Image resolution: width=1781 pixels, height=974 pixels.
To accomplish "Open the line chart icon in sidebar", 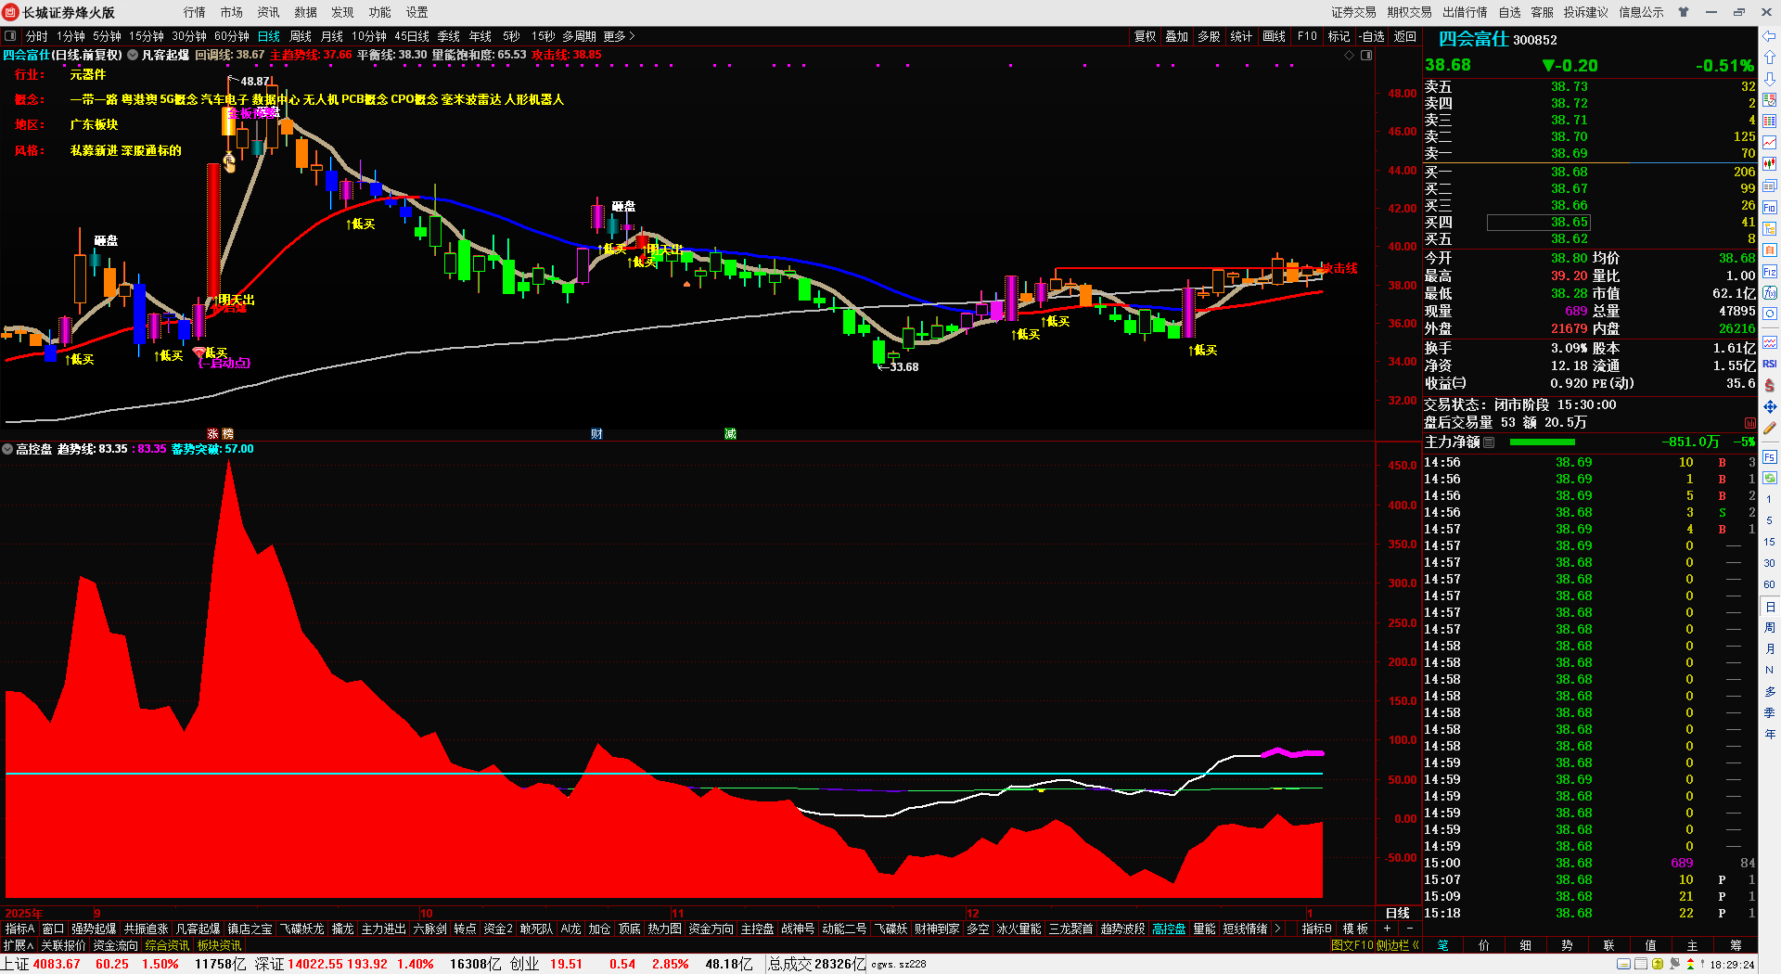I will [1770, 143].
